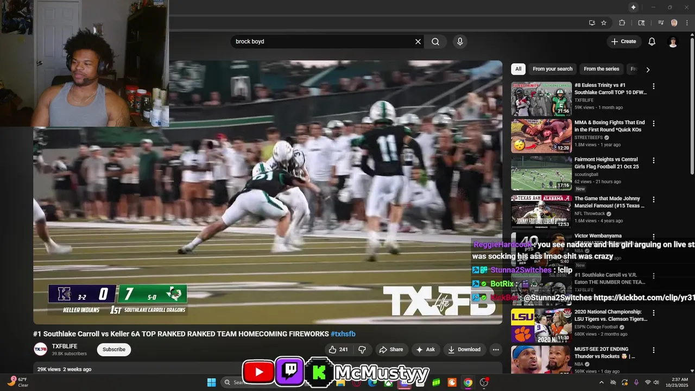Open options menu for Thunder vs Rockets video
695x391 pixels.
[654, 350]
